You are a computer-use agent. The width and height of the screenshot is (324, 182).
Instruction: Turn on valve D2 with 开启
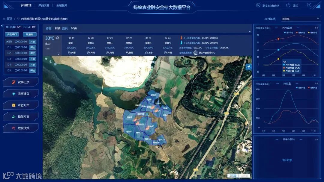pyautogui.click(x=33, y=53)
